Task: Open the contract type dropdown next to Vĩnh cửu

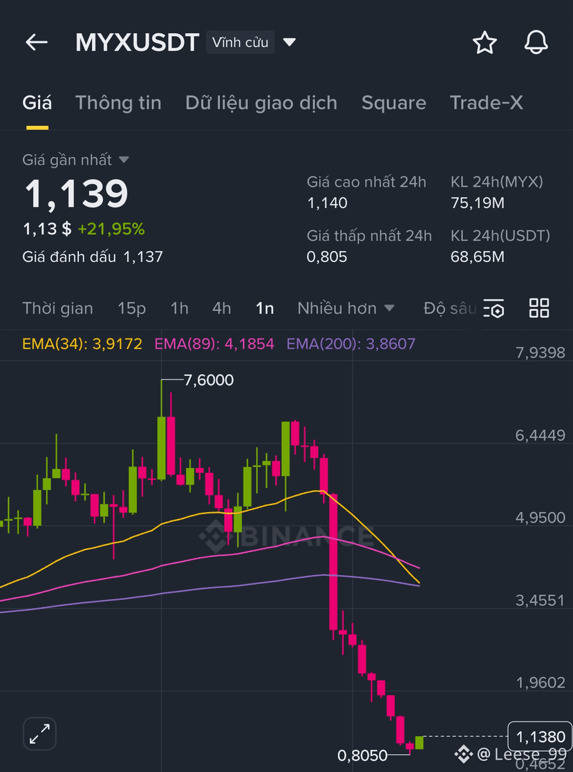Action: coord(290,42)
